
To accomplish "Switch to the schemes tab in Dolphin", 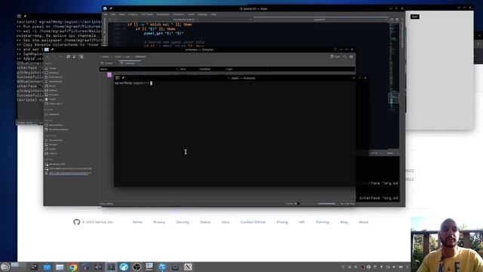I will pos(130,63).
